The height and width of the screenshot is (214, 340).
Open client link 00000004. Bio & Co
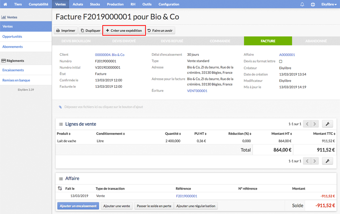coord(110,55)
